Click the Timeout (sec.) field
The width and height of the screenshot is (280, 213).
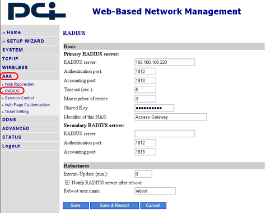[145, 90]
